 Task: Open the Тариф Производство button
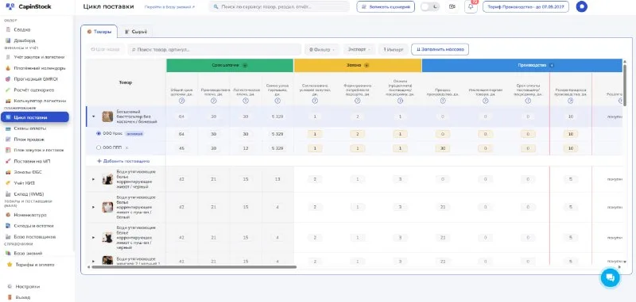525,7
